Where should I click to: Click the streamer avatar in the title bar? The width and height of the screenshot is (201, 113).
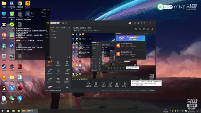click(130, 23)
